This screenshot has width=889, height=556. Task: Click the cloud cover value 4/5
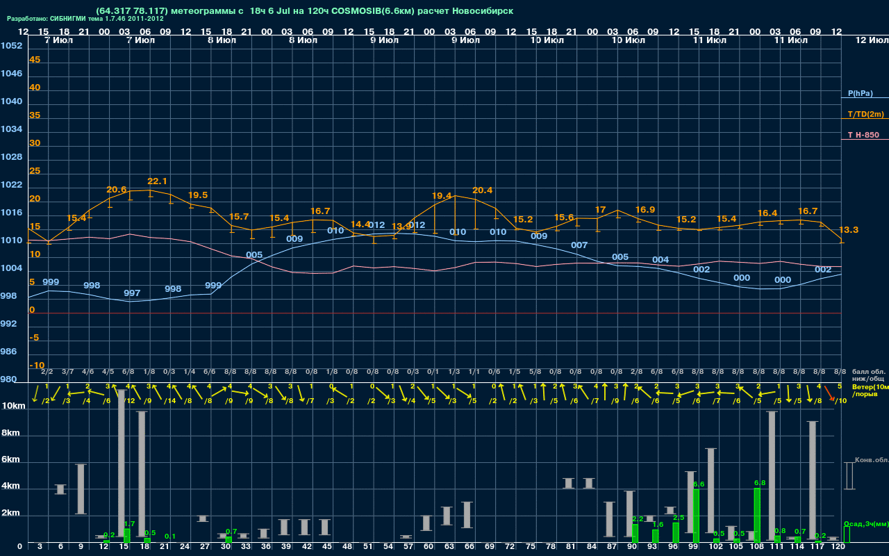tap(108, 372)
